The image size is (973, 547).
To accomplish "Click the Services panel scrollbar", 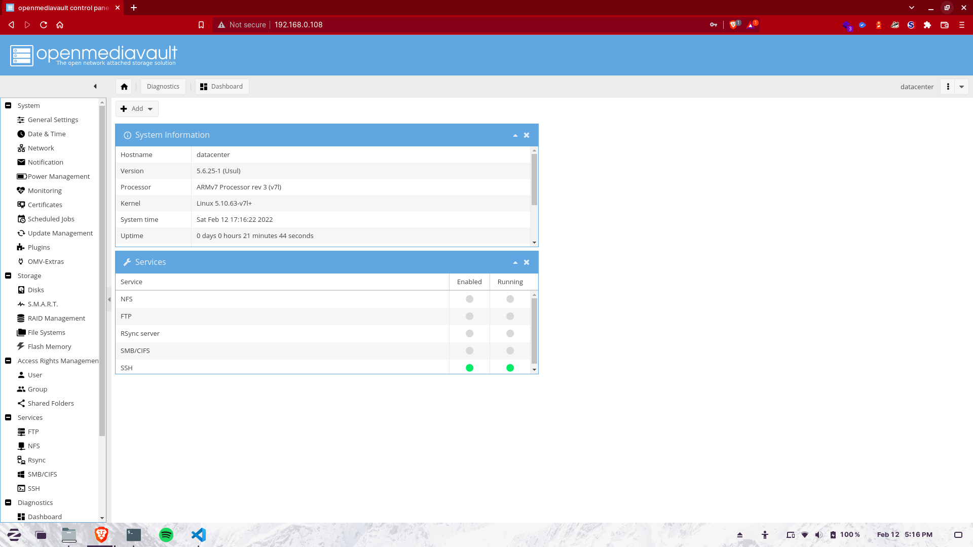I will coord(534,331).
